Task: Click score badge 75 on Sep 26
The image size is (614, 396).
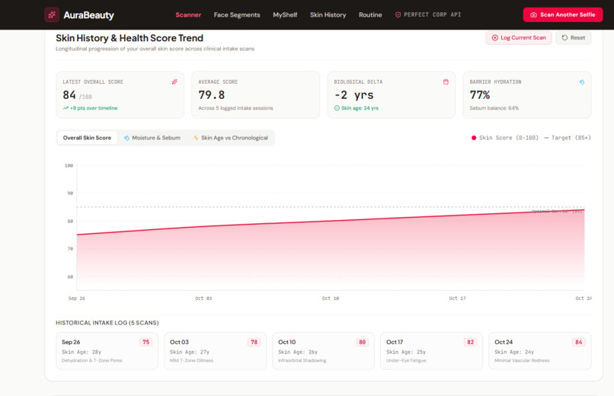Action: [x=146, y=342]
